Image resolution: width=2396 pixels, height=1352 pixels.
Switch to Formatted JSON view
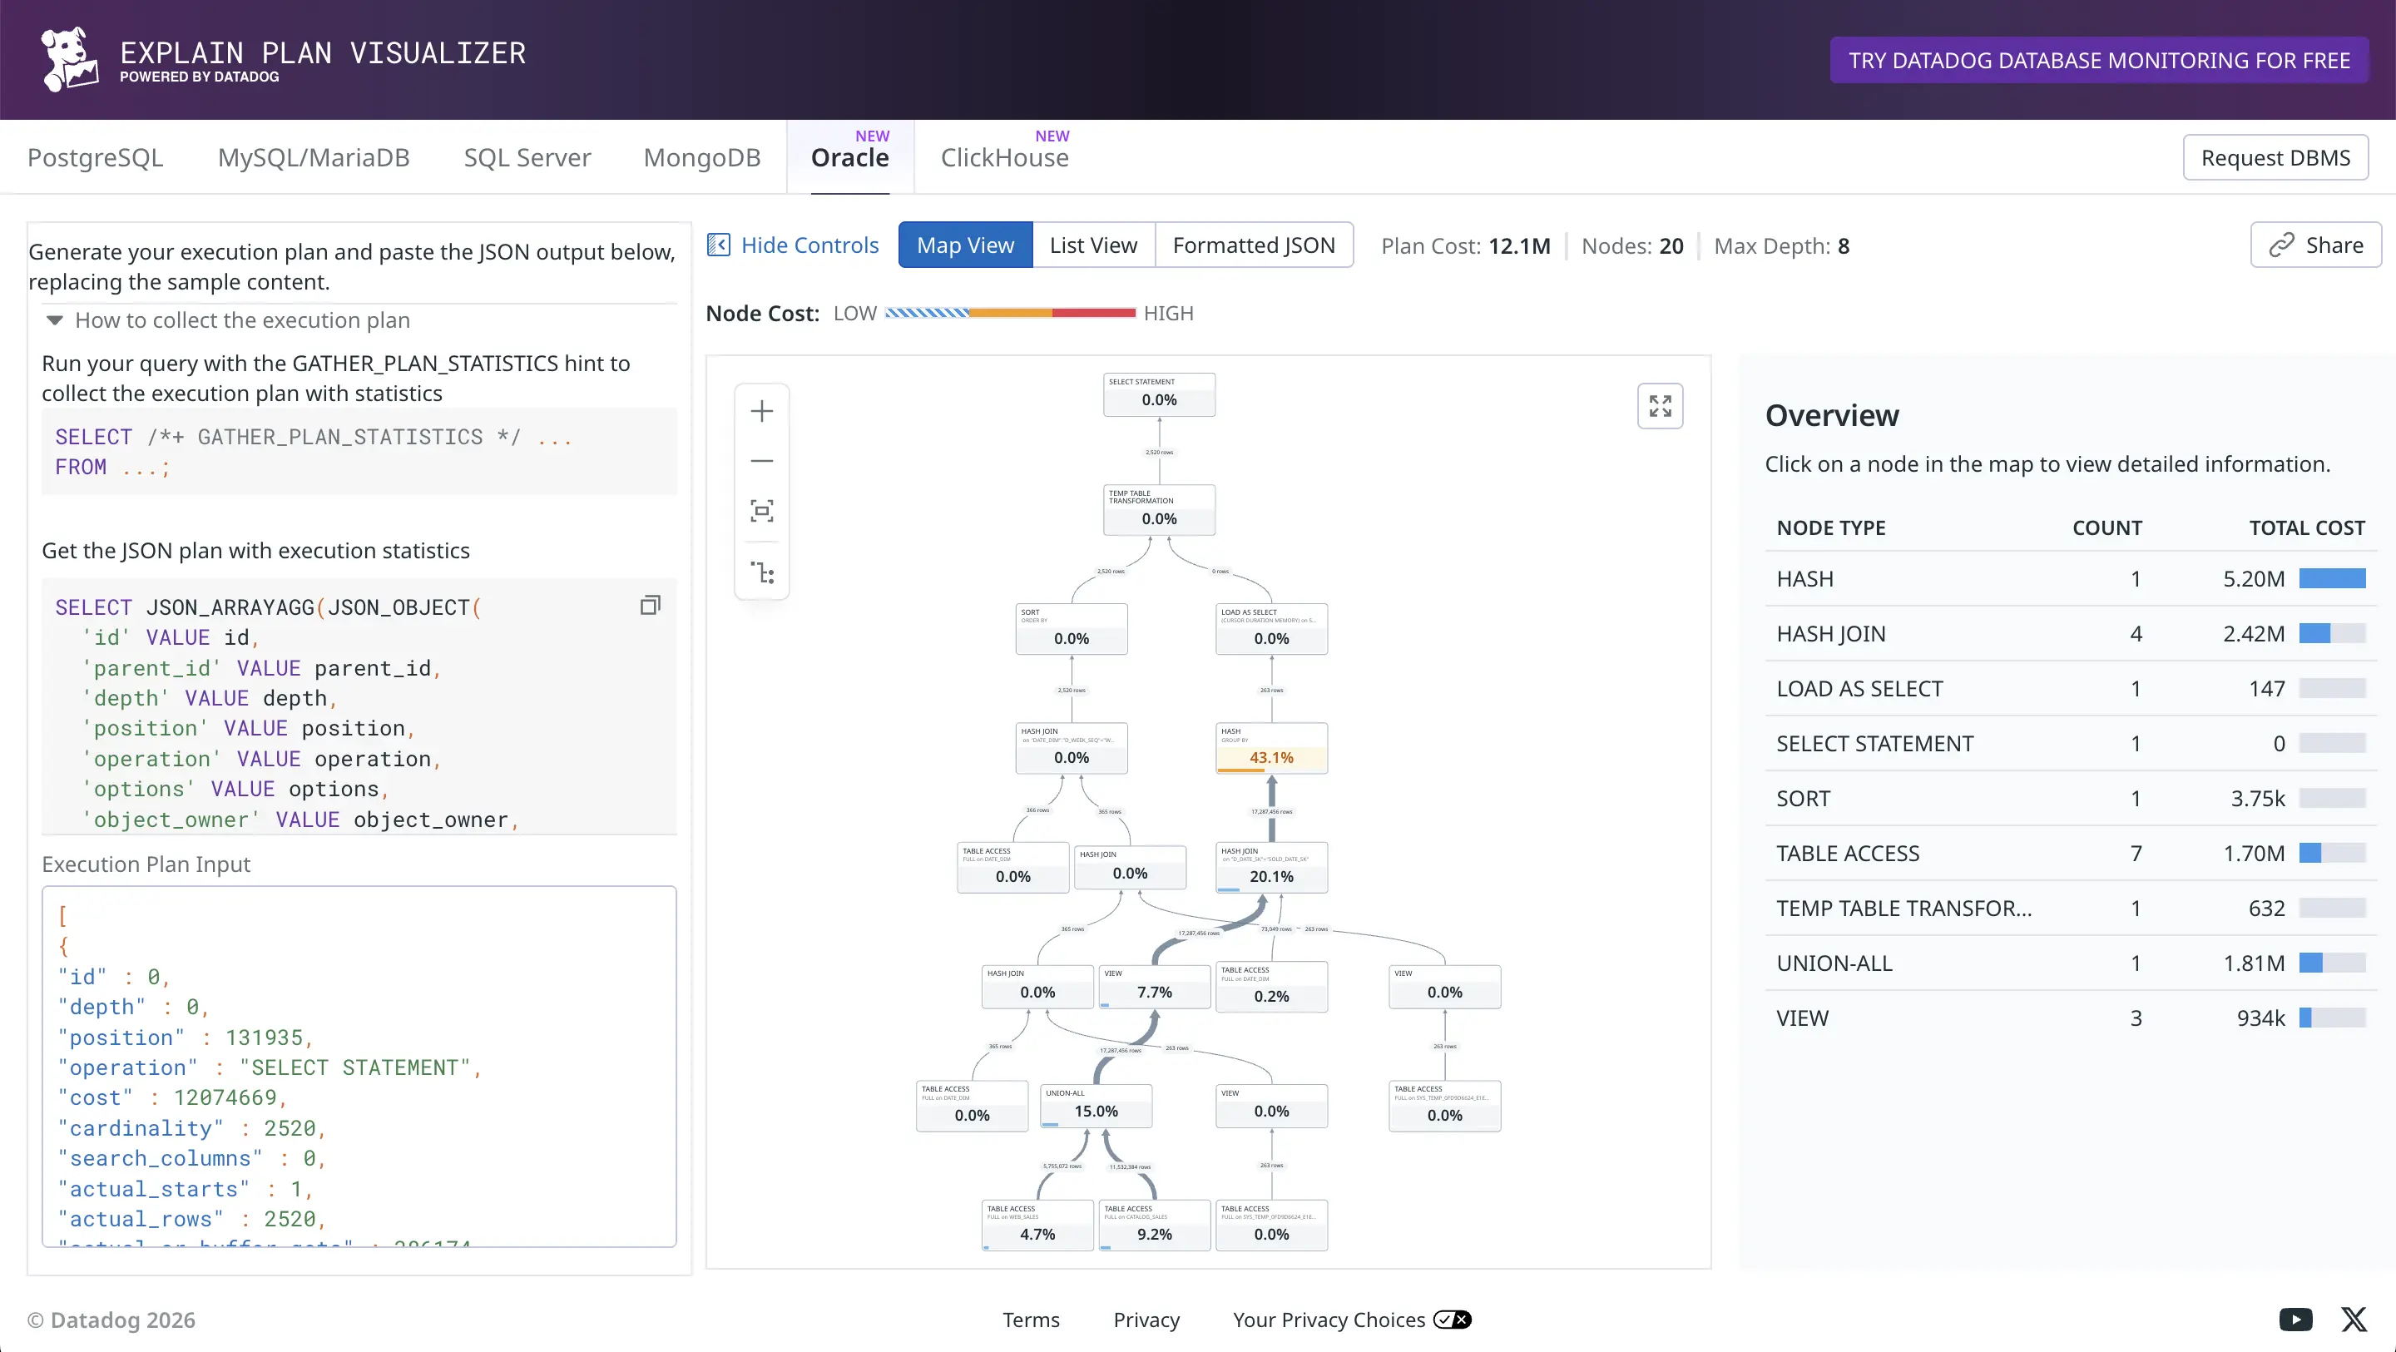point(1253,245)
